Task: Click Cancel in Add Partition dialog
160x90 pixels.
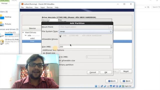Action: coord(93,72)
